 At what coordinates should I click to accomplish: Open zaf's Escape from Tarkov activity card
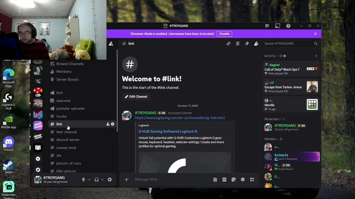point(291,87)
